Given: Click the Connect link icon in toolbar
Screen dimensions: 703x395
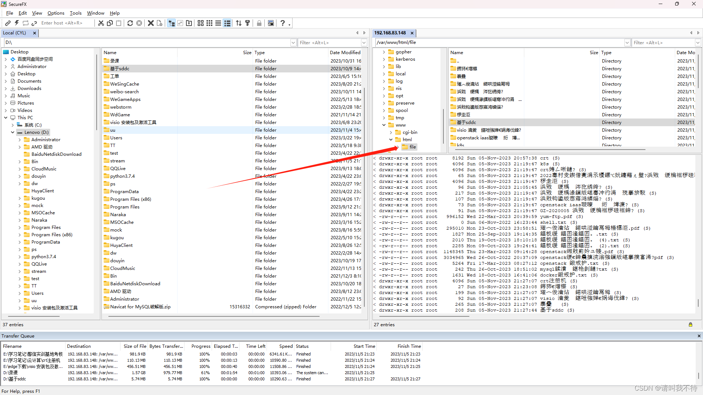Looking at the screenshot, I should click(8, 23).
